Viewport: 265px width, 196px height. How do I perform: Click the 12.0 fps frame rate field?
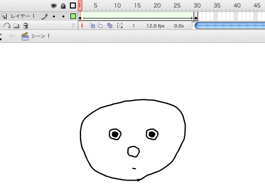click(155, 26)
